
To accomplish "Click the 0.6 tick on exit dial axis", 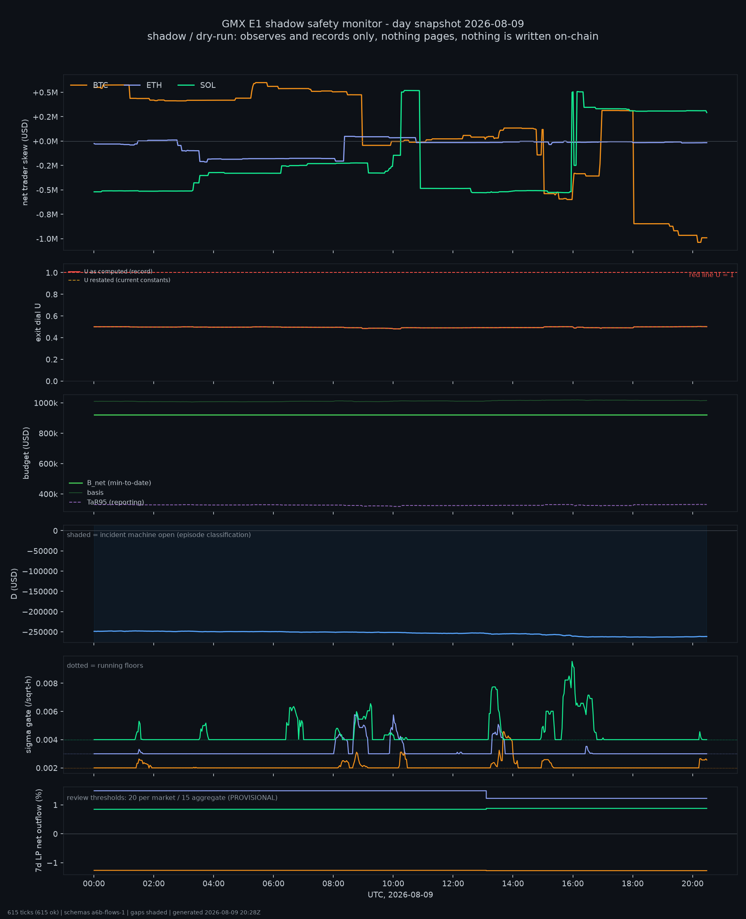I will tap(52, 316).
